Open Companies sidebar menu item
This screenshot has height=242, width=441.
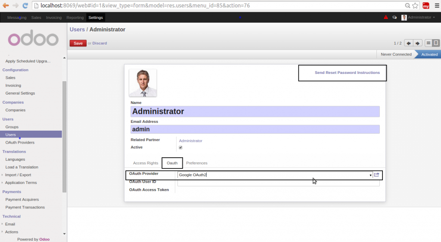coord(16,110)
